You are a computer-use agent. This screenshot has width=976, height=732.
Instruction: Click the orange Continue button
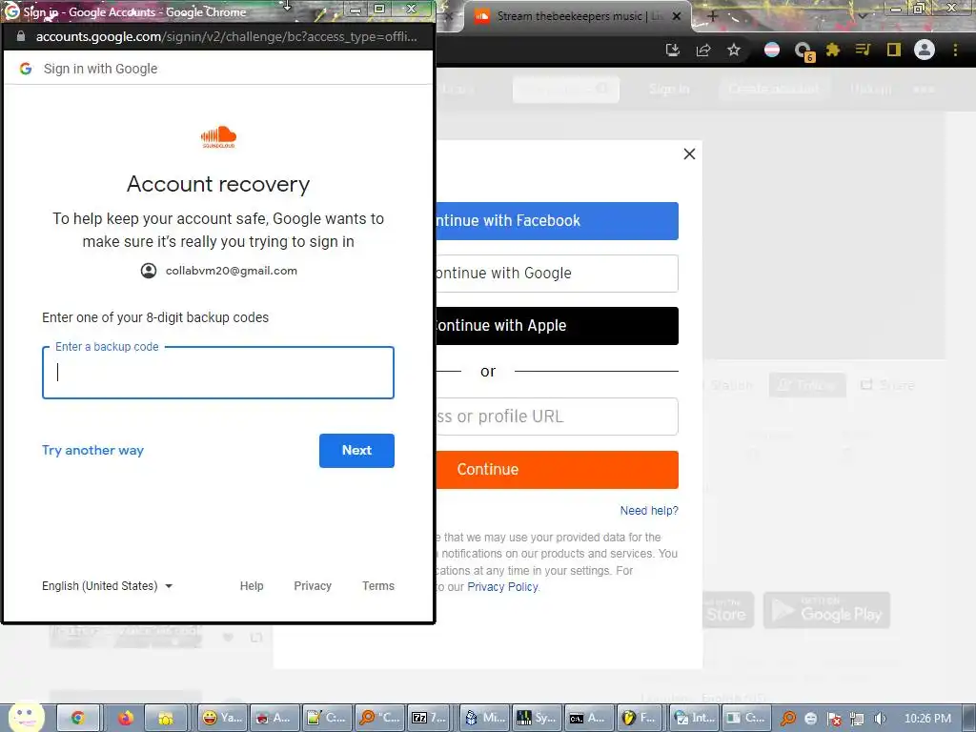557,469
